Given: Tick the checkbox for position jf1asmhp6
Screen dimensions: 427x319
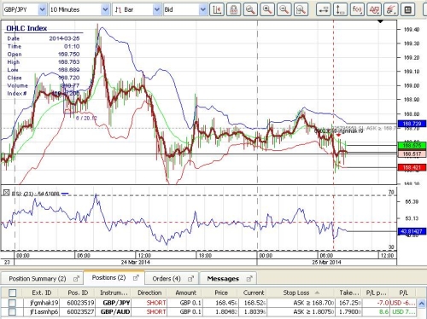Looking at the screenshot, I should [12, 312].
